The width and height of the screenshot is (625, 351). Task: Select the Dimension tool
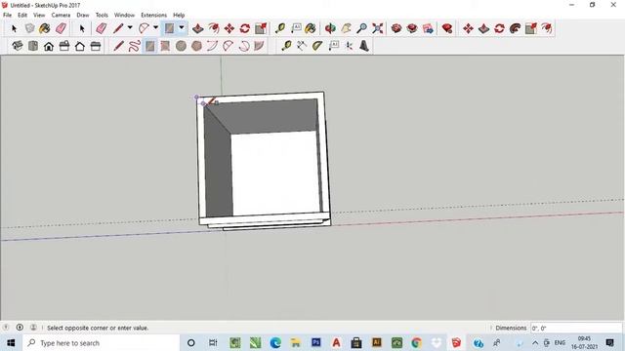302,46
